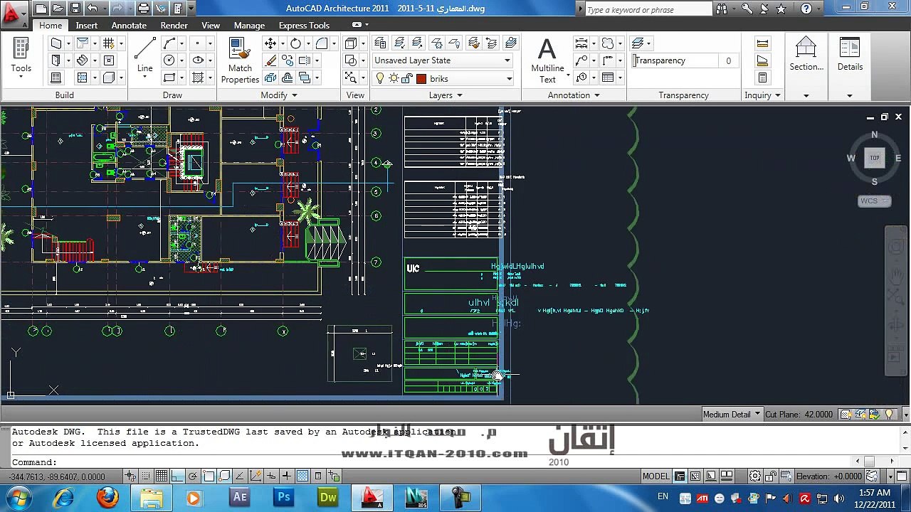Click the Match Properties tool
This screenshot has width=911, height=512.
click(240, 60)
